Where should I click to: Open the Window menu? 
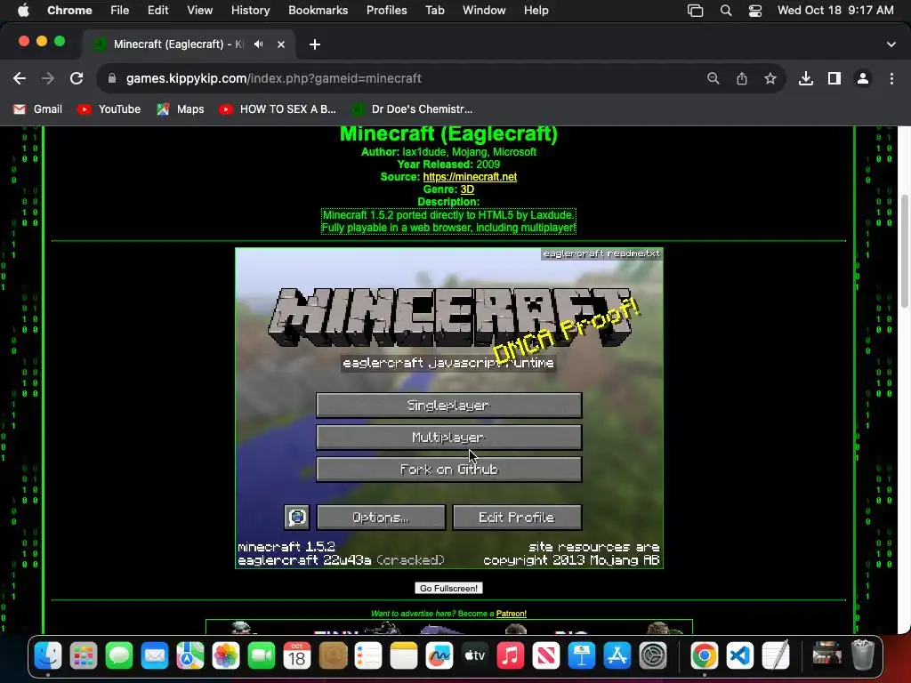coord(484,11)
